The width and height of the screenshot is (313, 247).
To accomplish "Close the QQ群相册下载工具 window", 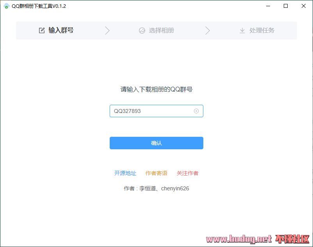I will tap(303, 6).
